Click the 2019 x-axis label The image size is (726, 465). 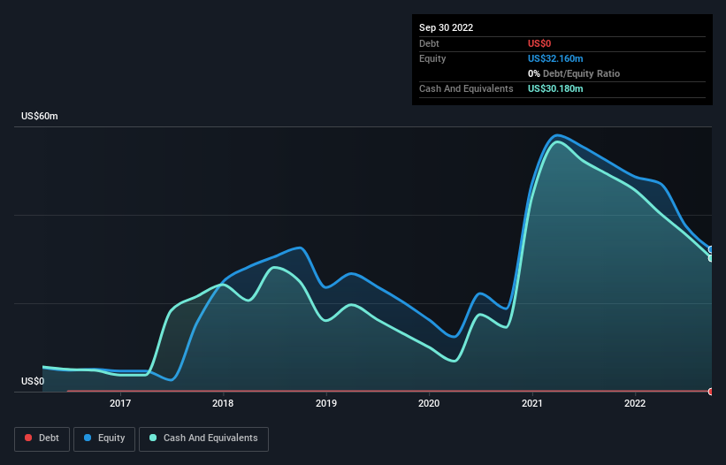pyautogui.click(x=326, y=403)
